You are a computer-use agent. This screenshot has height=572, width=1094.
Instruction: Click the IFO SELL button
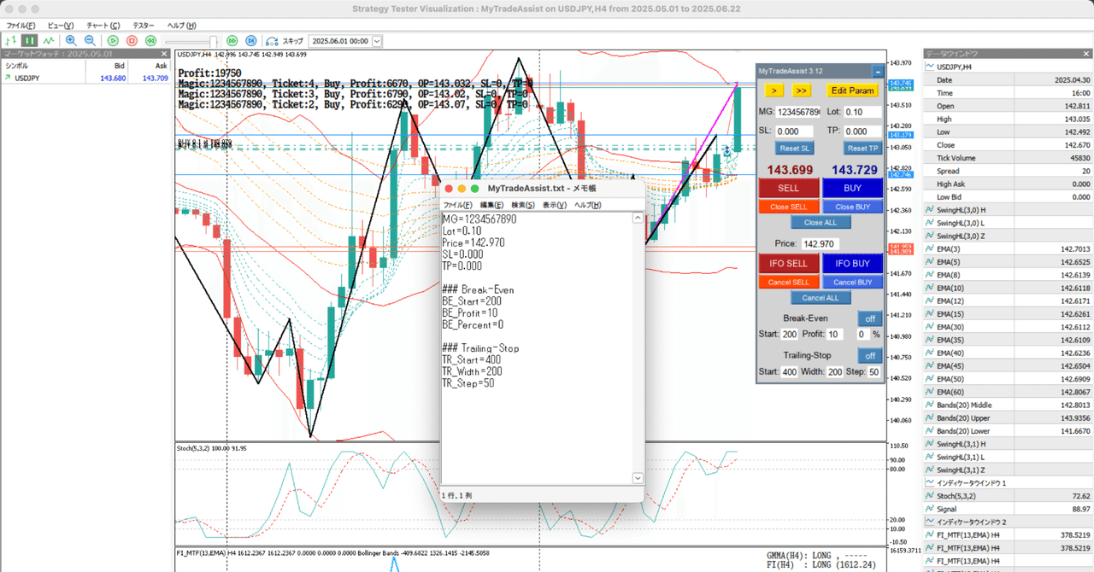coord(788,264)
